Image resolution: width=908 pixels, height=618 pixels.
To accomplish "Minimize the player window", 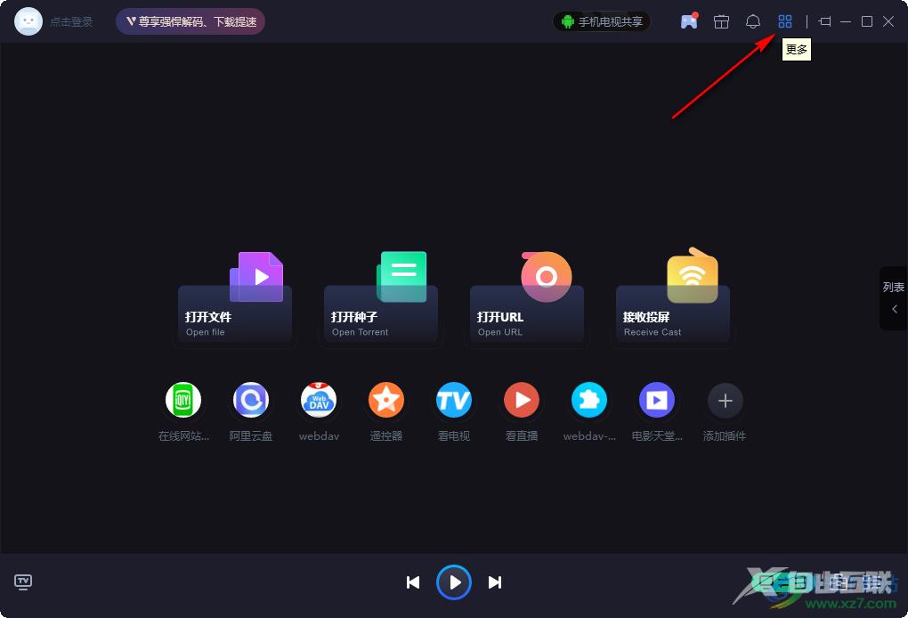I will click(846, 22).
